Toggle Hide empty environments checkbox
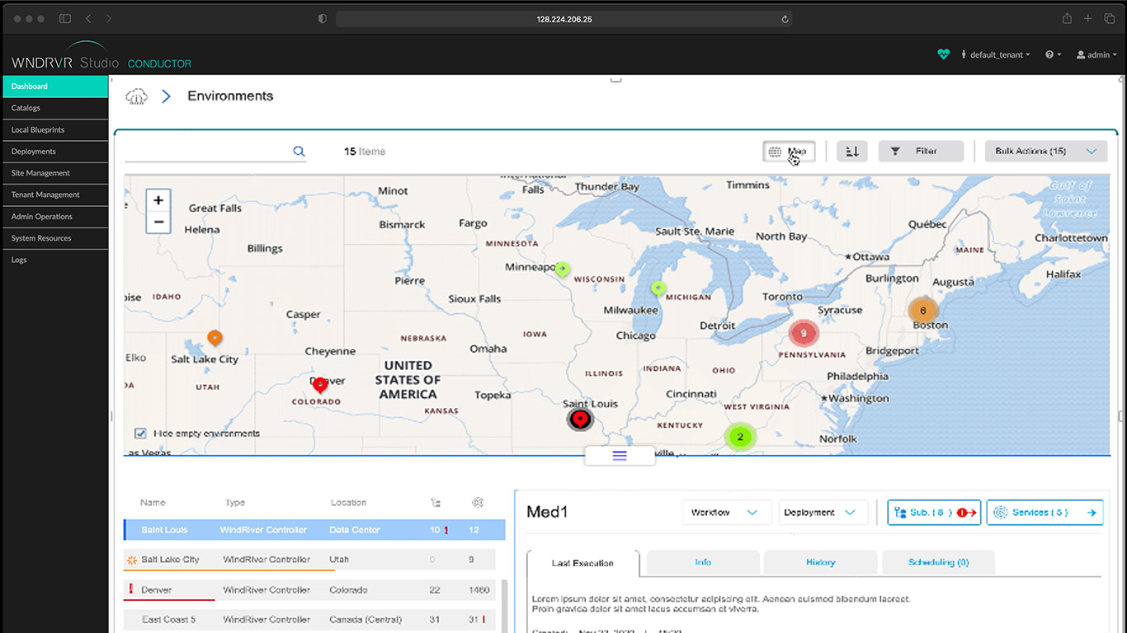Image resolution: width=1127 pixels, height=633 pixels. click(x=140, y=434)
